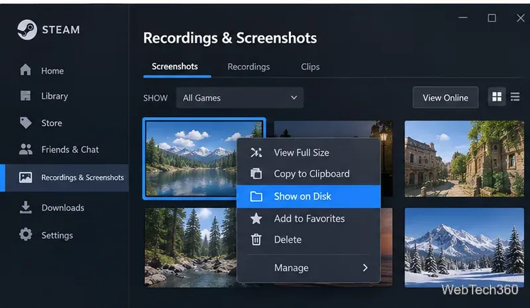Click the Friends & Chat people icon

point(26,149)
